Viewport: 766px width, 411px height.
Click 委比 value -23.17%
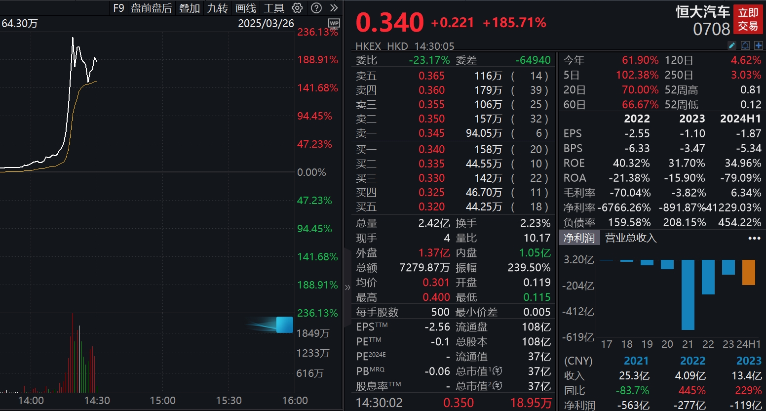[429, 60]
